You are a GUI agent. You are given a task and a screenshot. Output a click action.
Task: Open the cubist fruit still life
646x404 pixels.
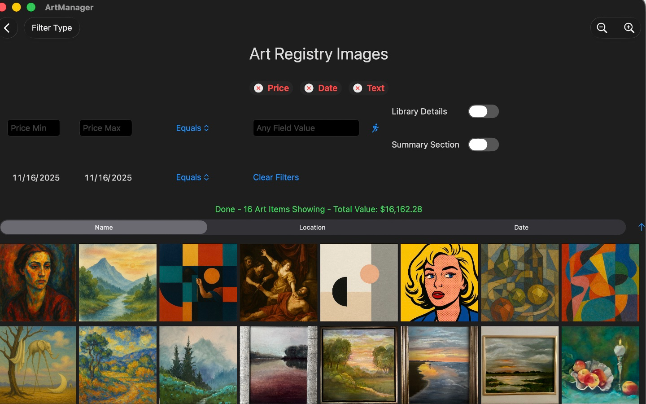click(520, 282)
